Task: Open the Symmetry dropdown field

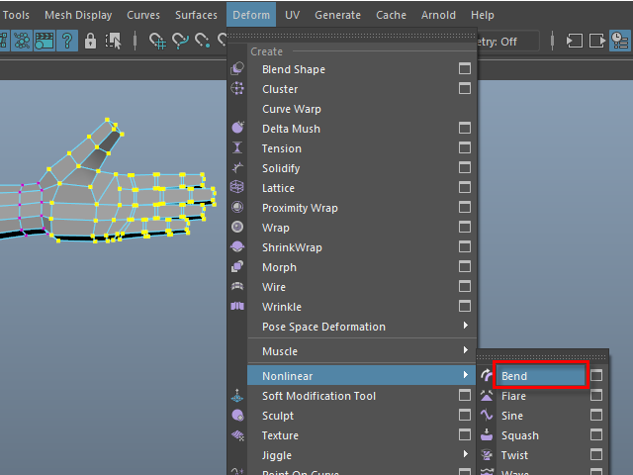Action: pos(509,41)
